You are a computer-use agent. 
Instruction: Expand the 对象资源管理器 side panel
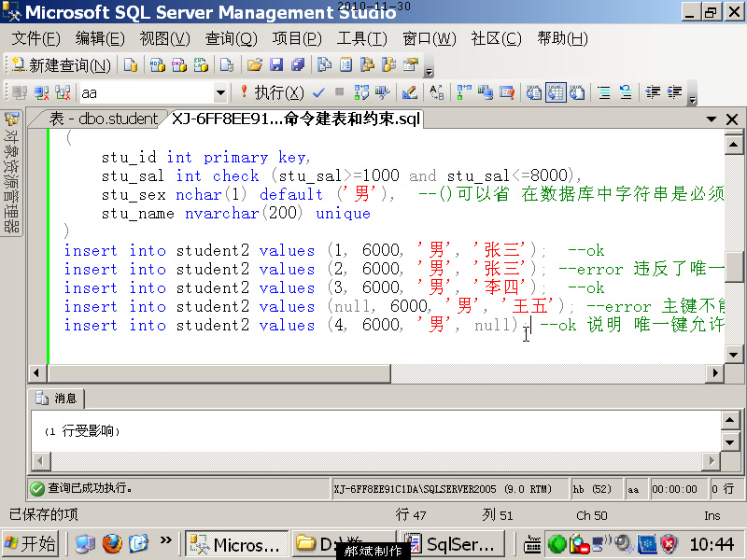tap(11, 173)
